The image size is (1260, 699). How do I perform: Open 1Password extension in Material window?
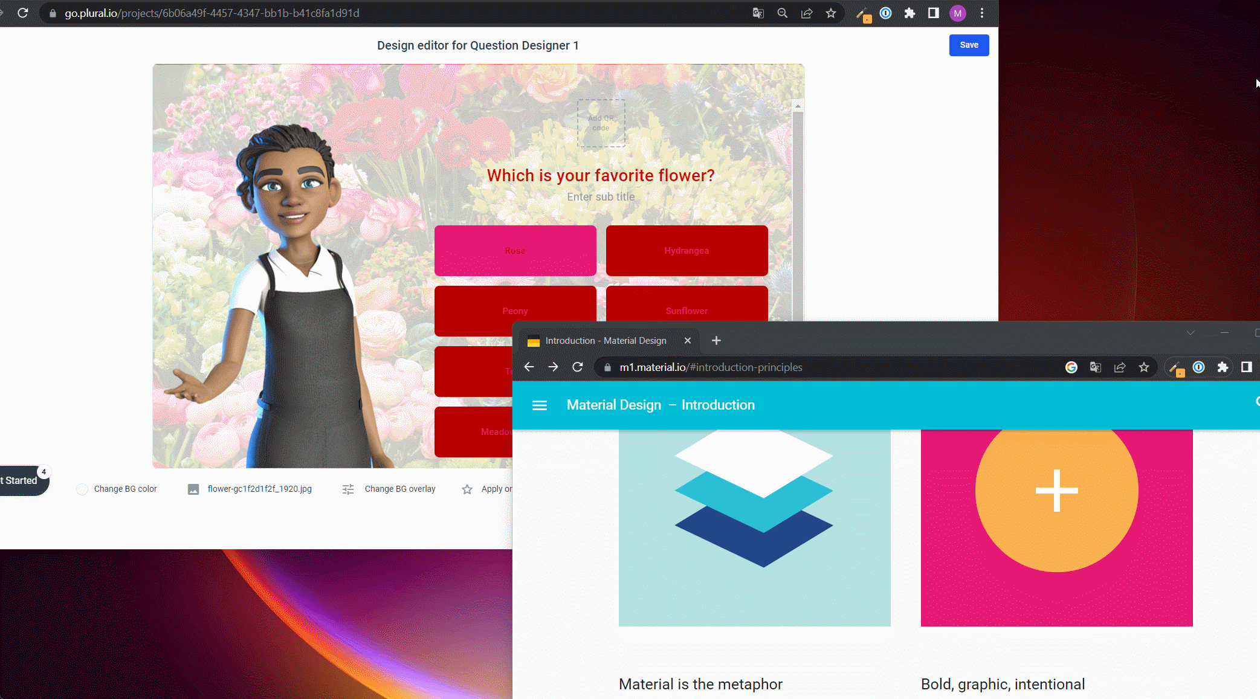1198,367
